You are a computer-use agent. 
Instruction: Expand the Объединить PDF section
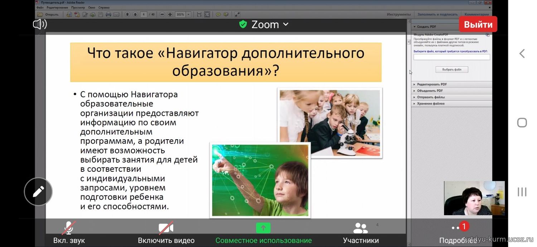pos(430,91)
